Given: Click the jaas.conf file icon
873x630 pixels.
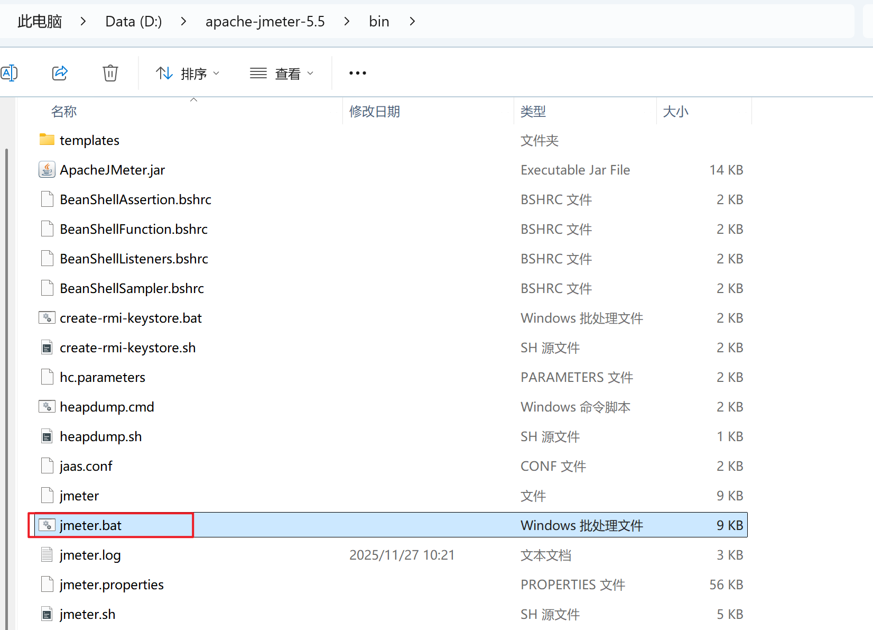Looking at the screenshot, I should [47, 465].
